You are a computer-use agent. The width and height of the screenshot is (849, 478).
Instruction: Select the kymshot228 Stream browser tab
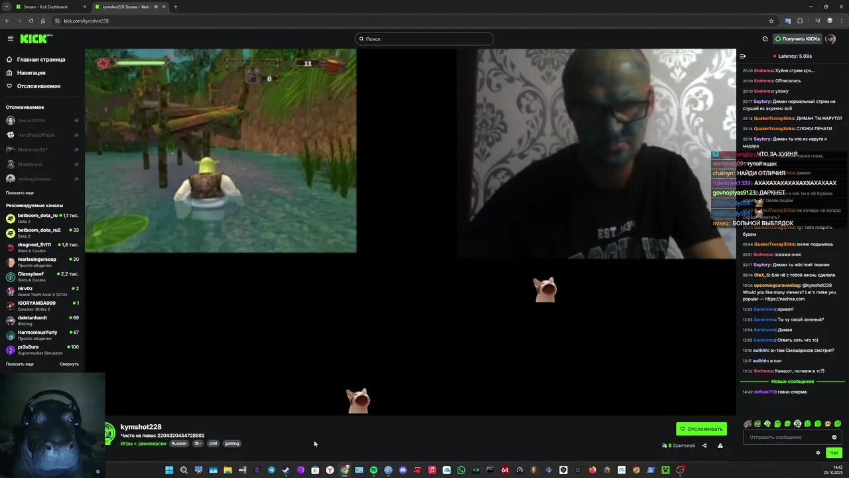point(130,7)
